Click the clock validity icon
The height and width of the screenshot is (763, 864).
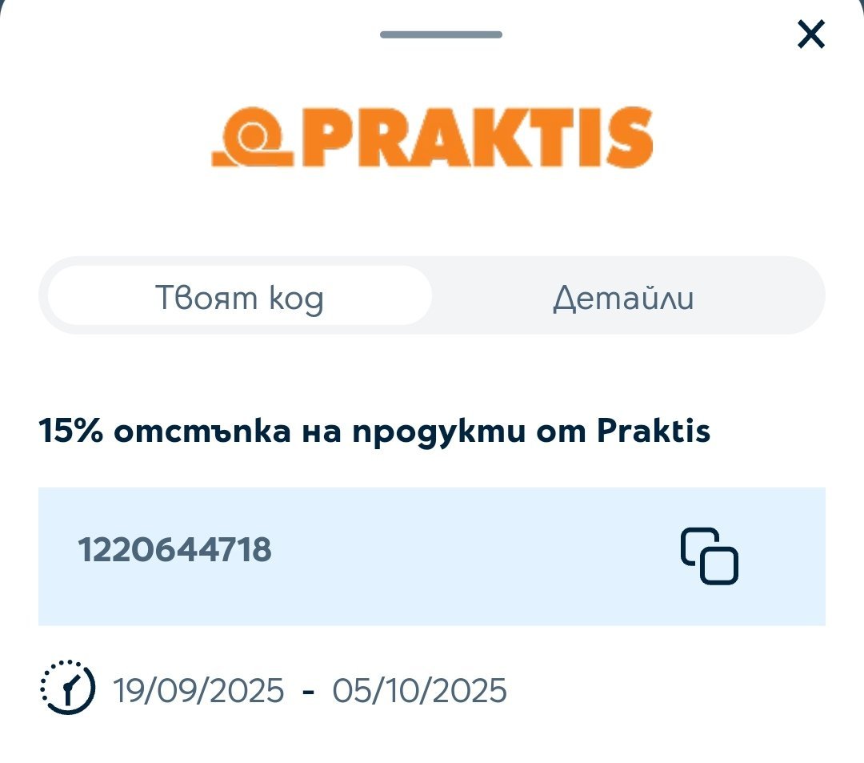tap(67, 689)
